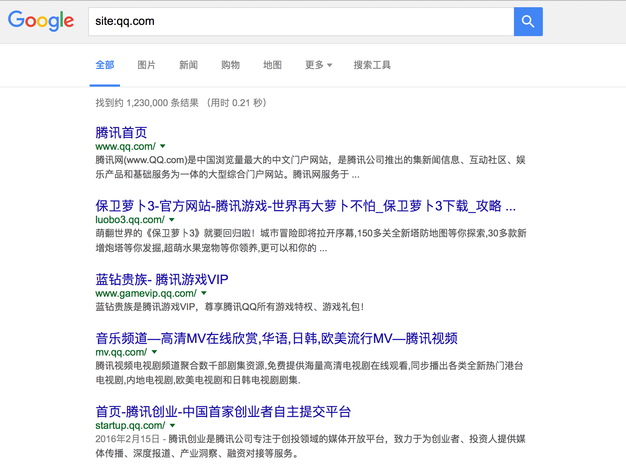Open the 腾讯创业 startup platform result

(x=223, y=412)
